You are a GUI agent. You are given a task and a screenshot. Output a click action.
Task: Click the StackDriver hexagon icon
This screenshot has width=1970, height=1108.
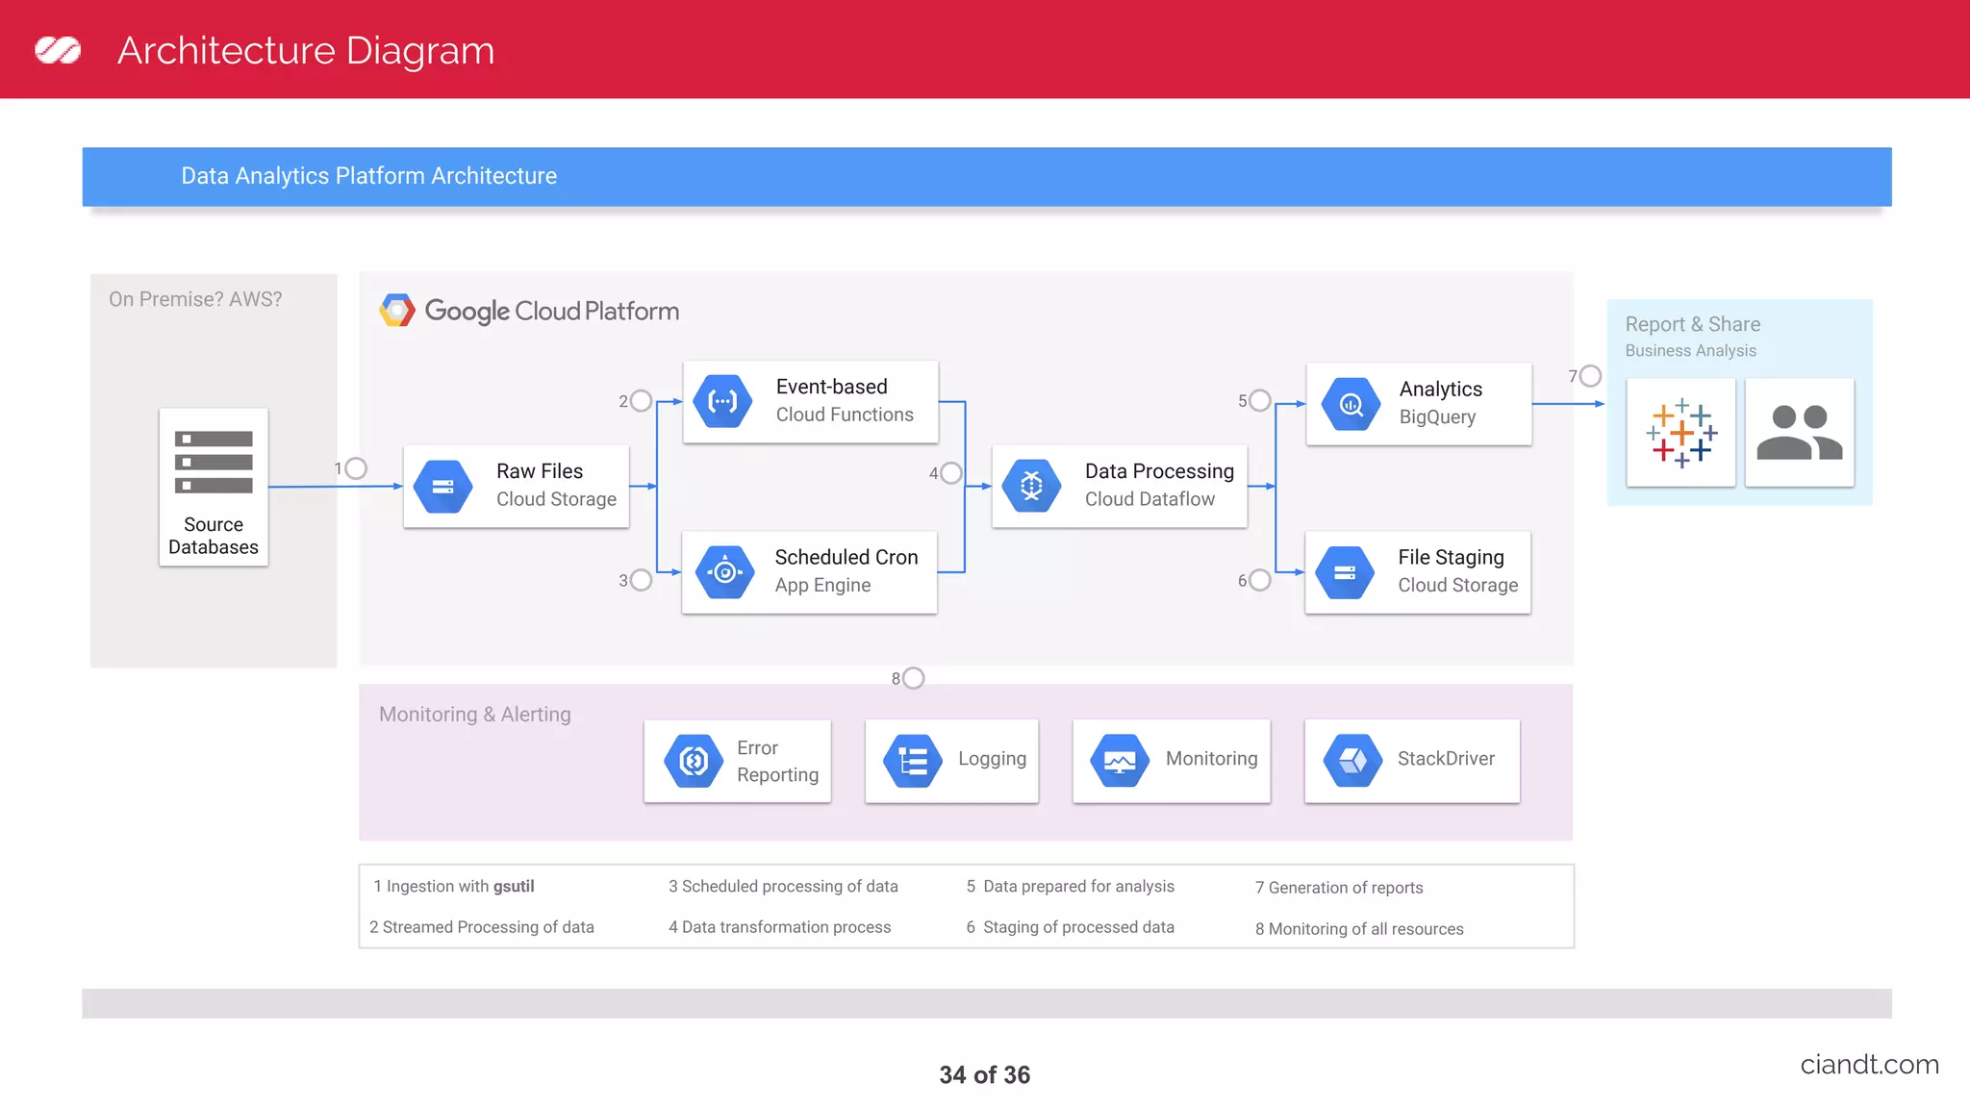click(1352, 761)
